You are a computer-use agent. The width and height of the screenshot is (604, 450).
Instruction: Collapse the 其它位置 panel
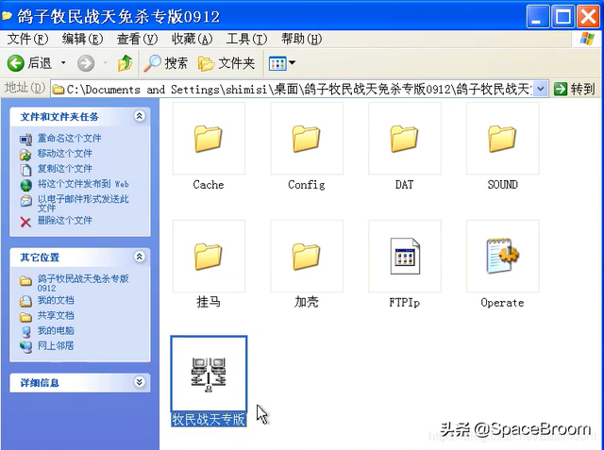pyautogui.click(x=139, y=257)
